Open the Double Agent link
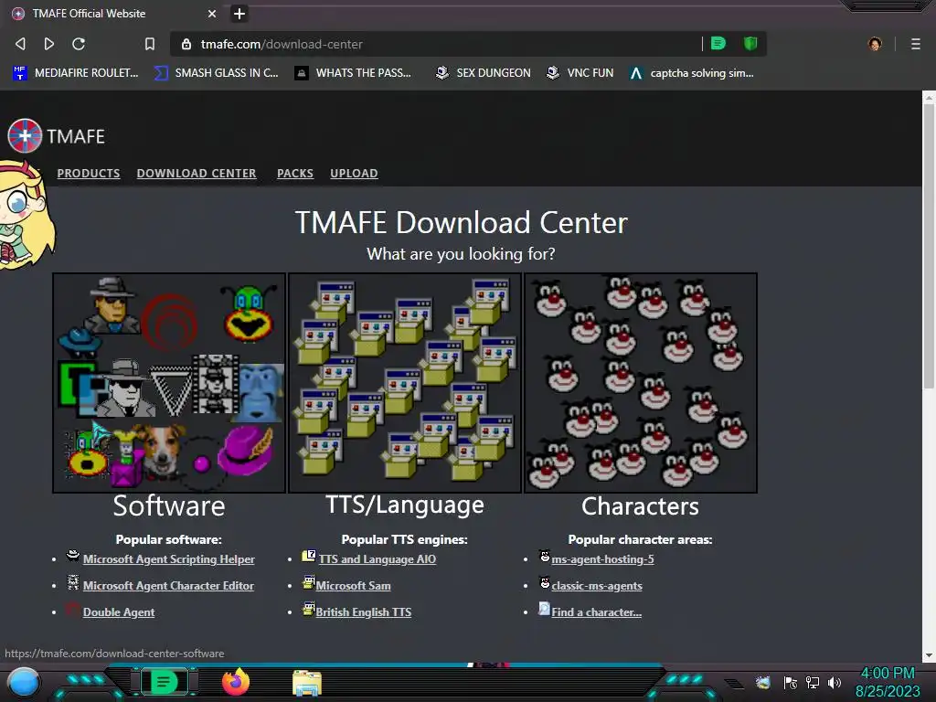The image size is (936, 702). [119, 612]
